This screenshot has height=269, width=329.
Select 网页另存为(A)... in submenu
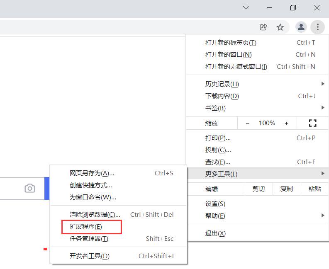[x=118, y=173]
